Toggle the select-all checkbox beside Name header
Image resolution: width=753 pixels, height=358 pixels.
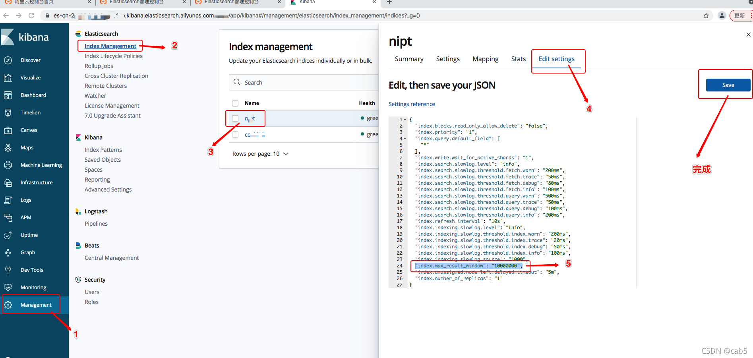click(235, 103)
